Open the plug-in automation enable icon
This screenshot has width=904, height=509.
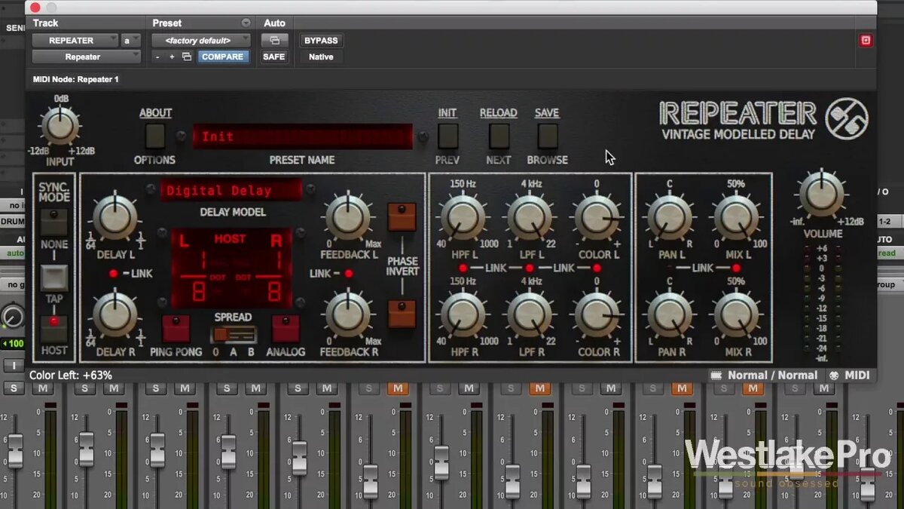pos(274,41)
